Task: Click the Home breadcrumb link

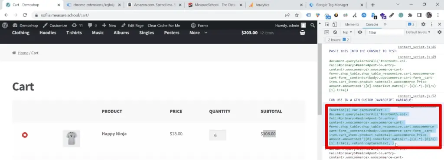Action: 23,53
